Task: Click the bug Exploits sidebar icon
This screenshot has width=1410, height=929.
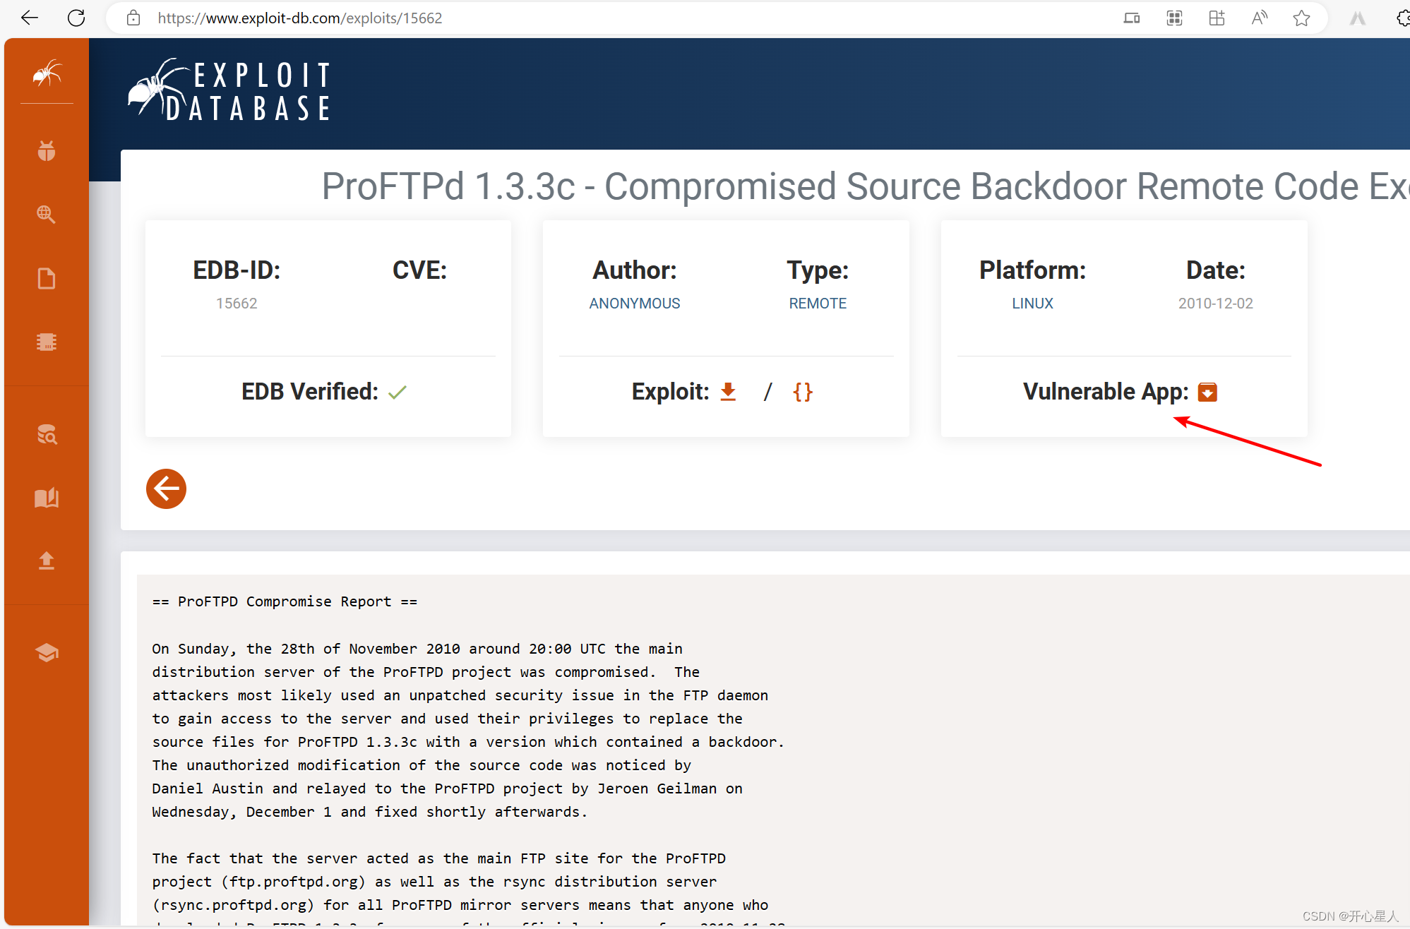Action: [47, 150]
